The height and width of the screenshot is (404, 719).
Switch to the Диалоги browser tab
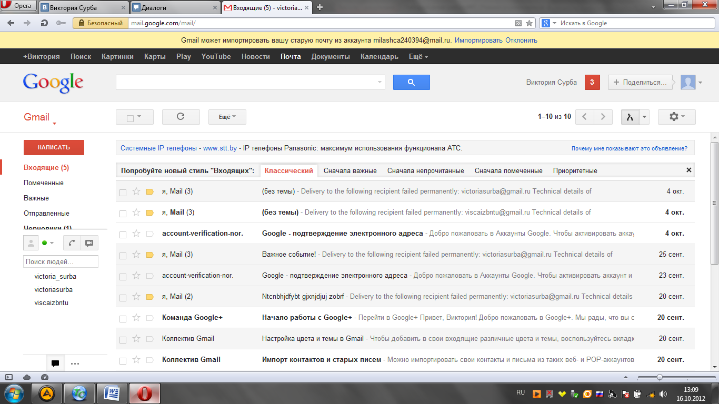(175, 7)
